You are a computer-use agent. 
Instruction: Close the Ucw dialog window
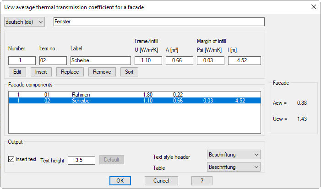click(313, 7)
